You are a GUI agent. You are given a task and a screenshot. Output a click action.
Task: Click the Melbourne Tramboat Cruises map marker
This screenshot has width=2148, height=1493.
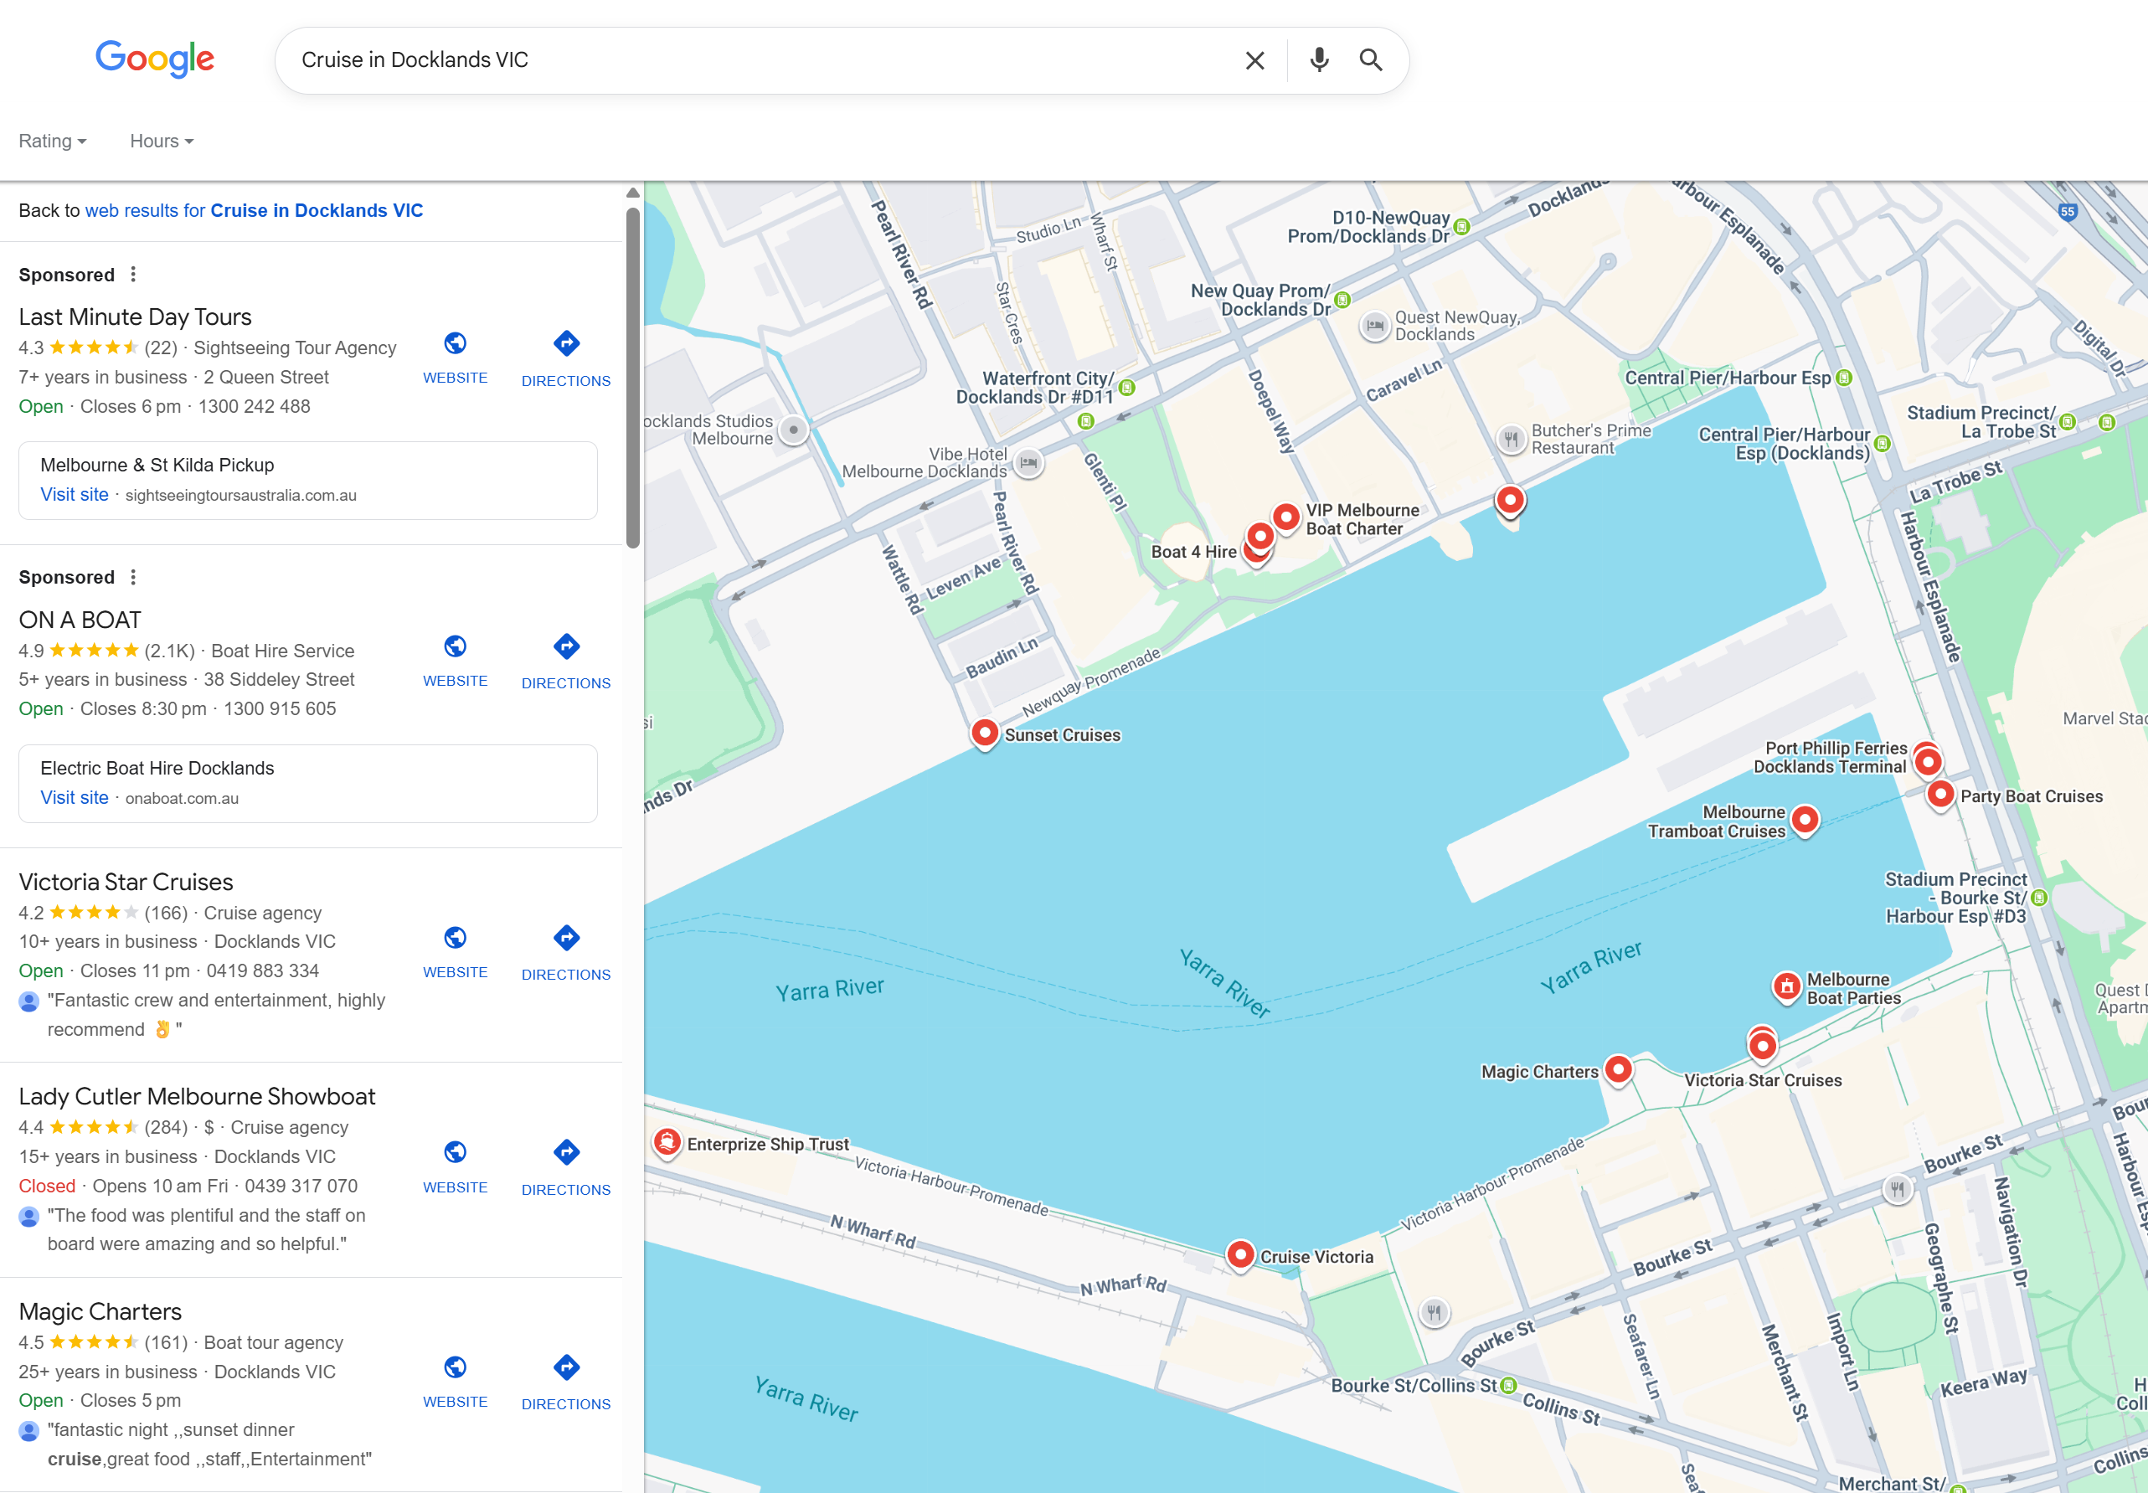[x=1805, y=821]
